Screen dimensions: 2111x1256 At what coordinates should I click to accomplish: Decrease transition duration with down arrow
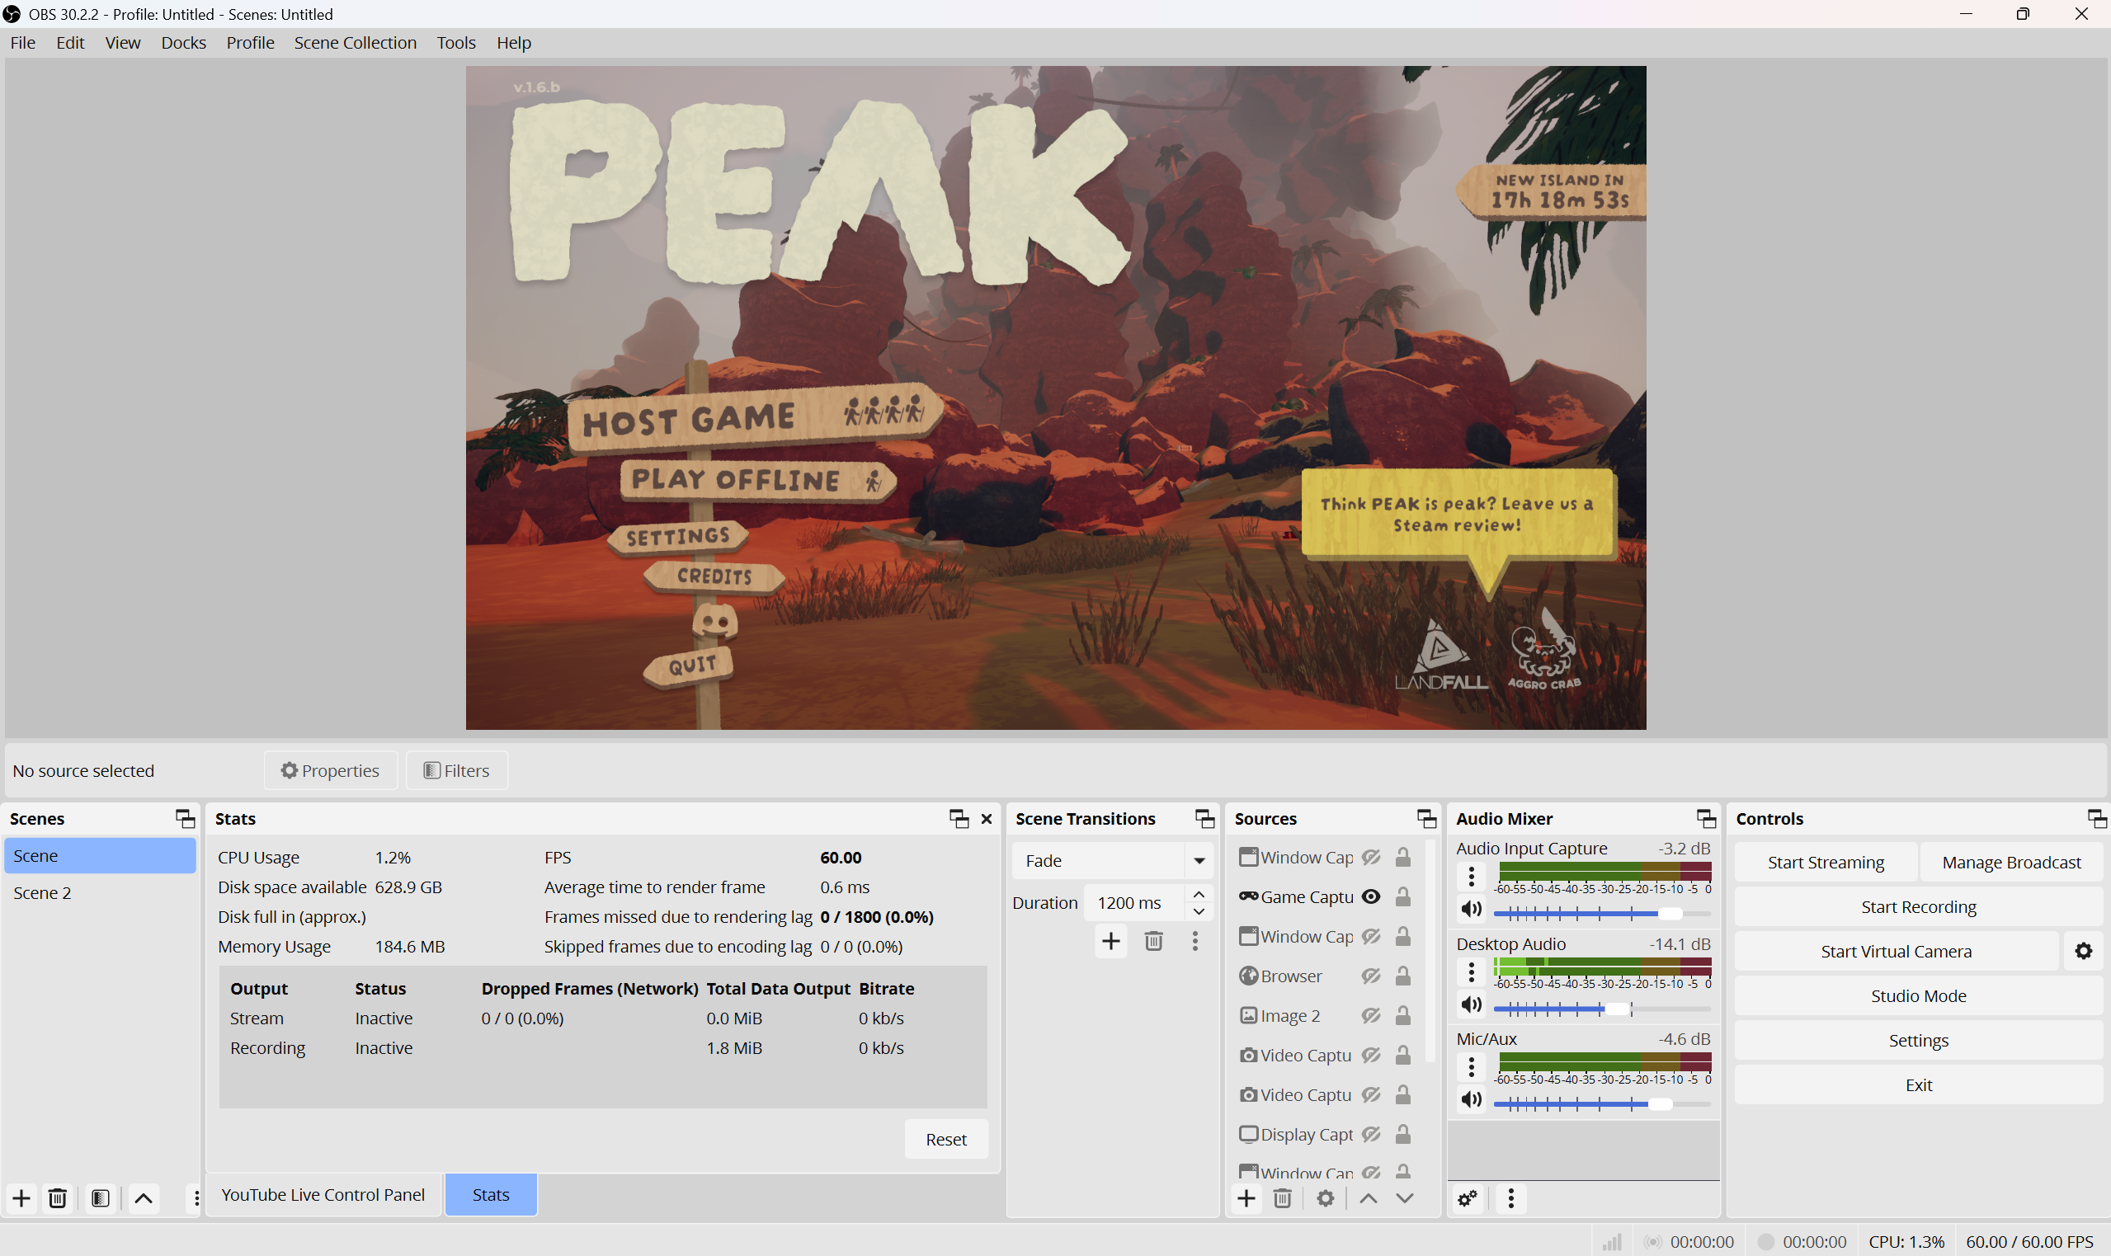(1199, 911)
